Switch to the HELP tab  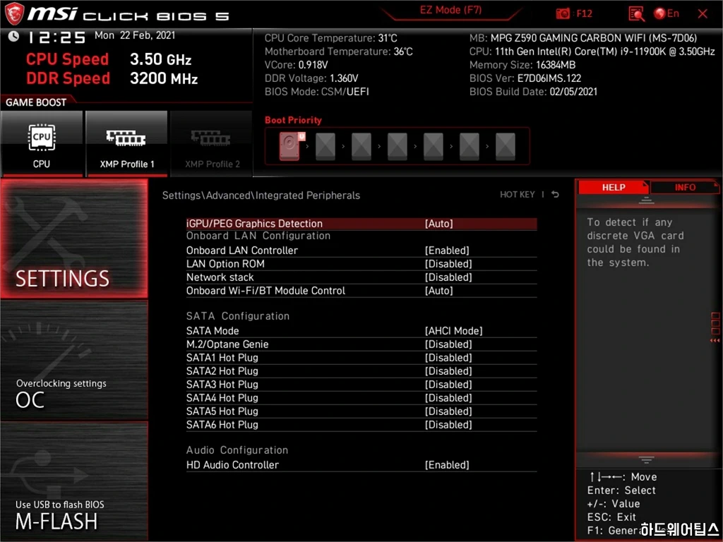(x=614, y=187)
